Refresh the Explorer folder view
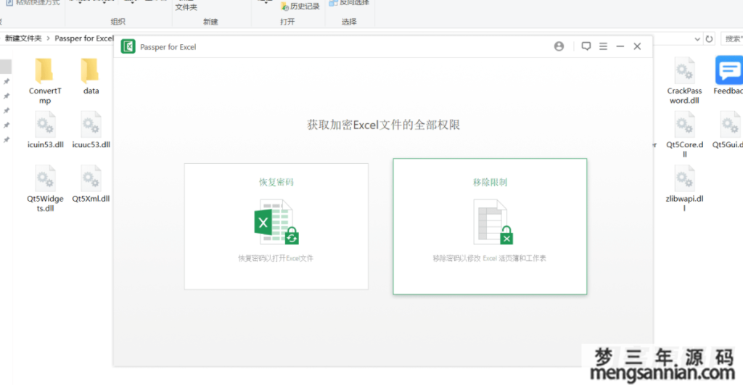The width and height of the screenshot is (743, 385). 709,39
